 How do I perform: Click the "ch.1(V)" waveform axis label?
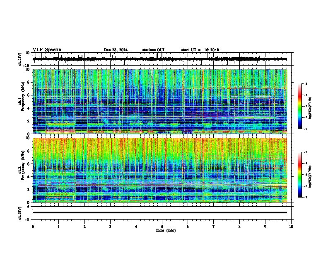click(x=20, y=59)
